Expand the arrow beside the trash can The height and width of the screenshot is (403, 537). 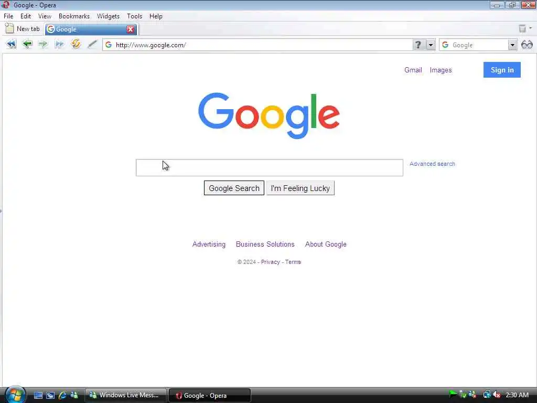click(x=531, y=28)
